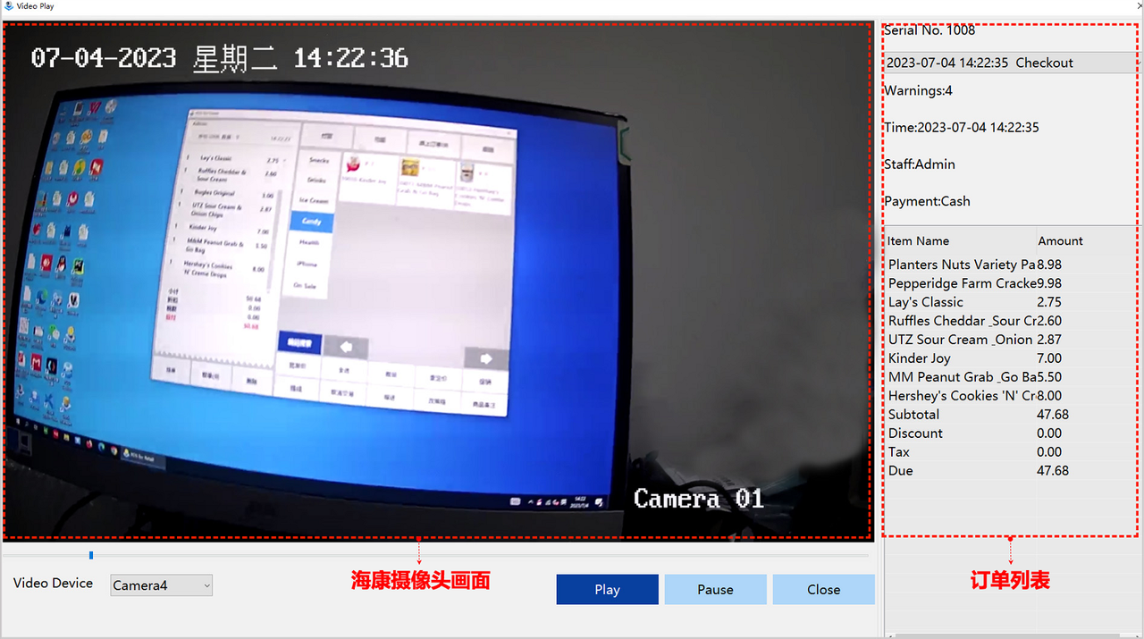Click the 8.98 amount for Planters Nuts
Screen dimensions: 1144x639
tap(1049, 265)
